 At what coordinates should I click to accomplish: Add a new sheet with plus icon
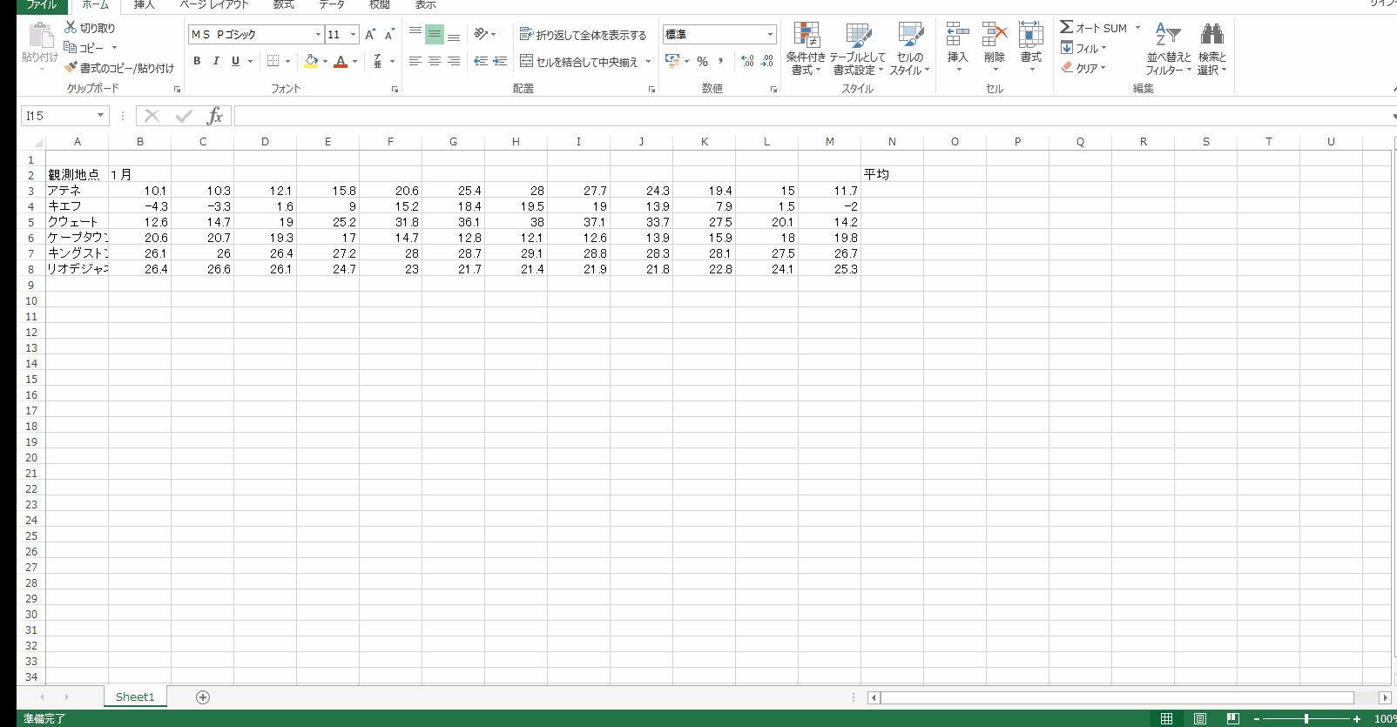tap(203, 697)
